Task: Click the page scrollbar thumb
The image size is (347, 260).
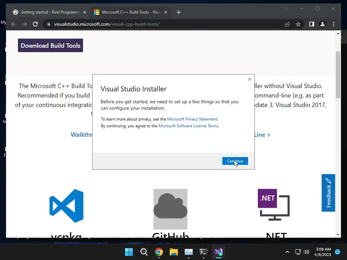Action: pos(338,75)
